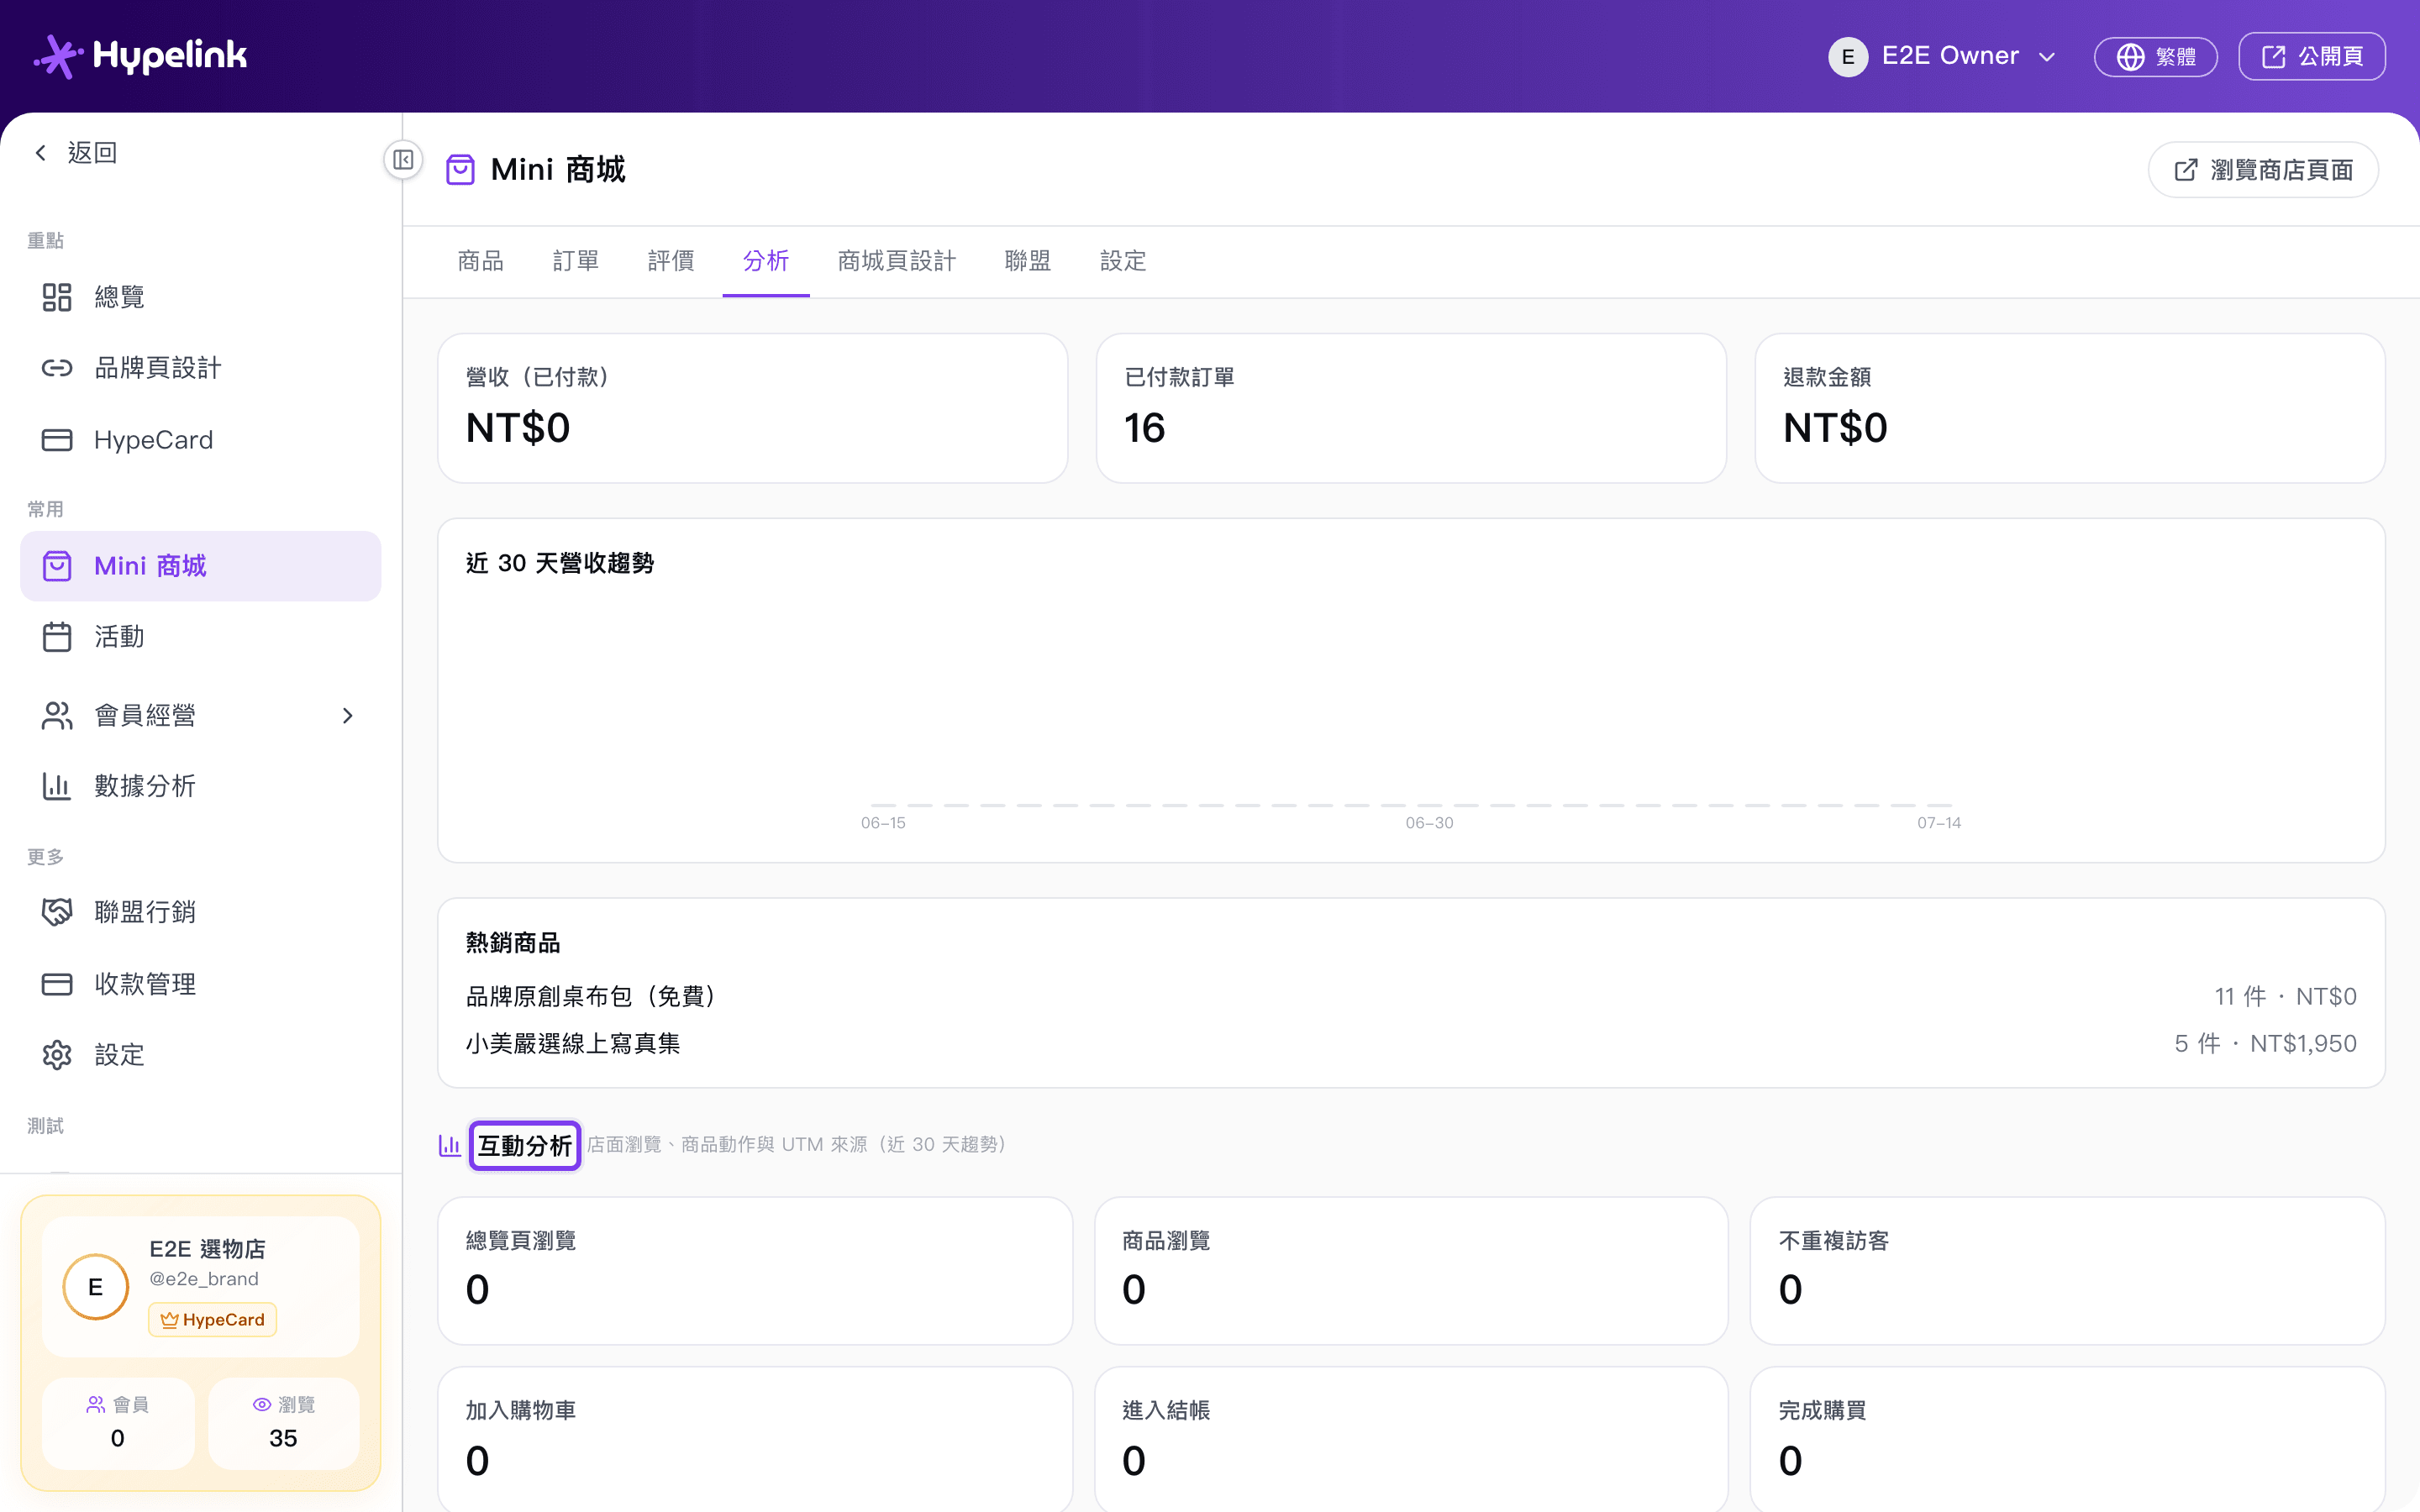Click the 總覽頁瀏覽 stat card
This screenshot has height=1512, width=2420.
[755, 1271]
